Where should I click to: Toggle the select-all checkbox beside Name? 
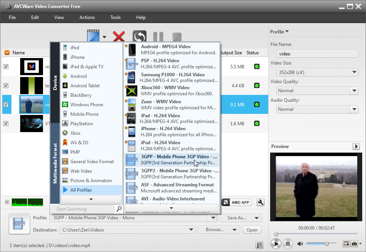tap(7, 53)
